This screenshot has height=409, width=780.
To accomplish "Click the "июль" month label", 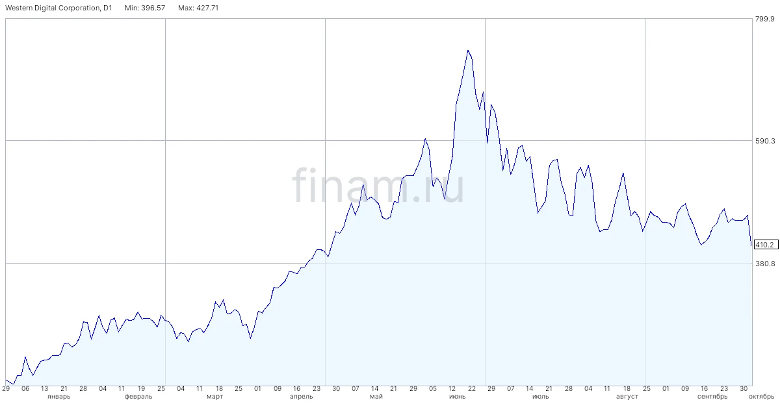I will 540,396.
